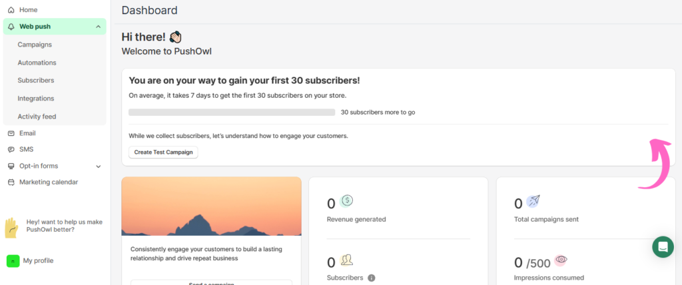Open Integrations in the sidebar

point(36,99)
